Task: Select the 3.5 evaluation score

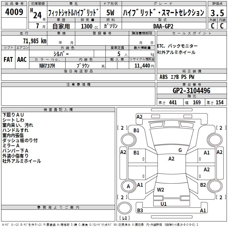Action: pyautogui.click(x=217, y=13)
